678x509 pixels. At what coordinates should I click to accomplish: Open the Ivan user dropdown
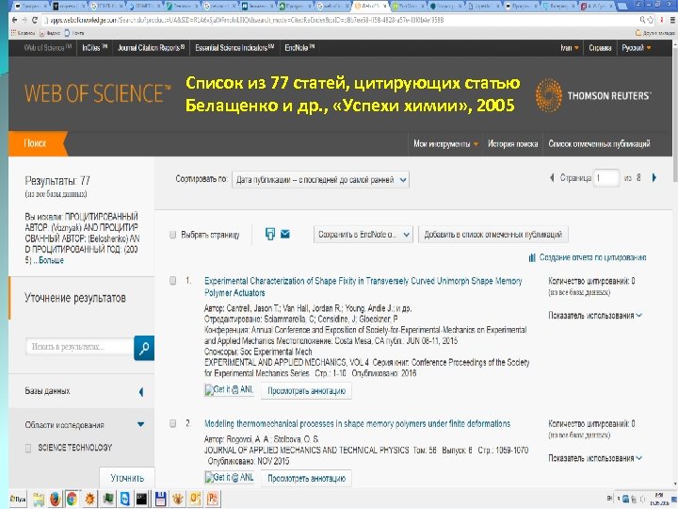pyautogui.click(x=570, y=48)
